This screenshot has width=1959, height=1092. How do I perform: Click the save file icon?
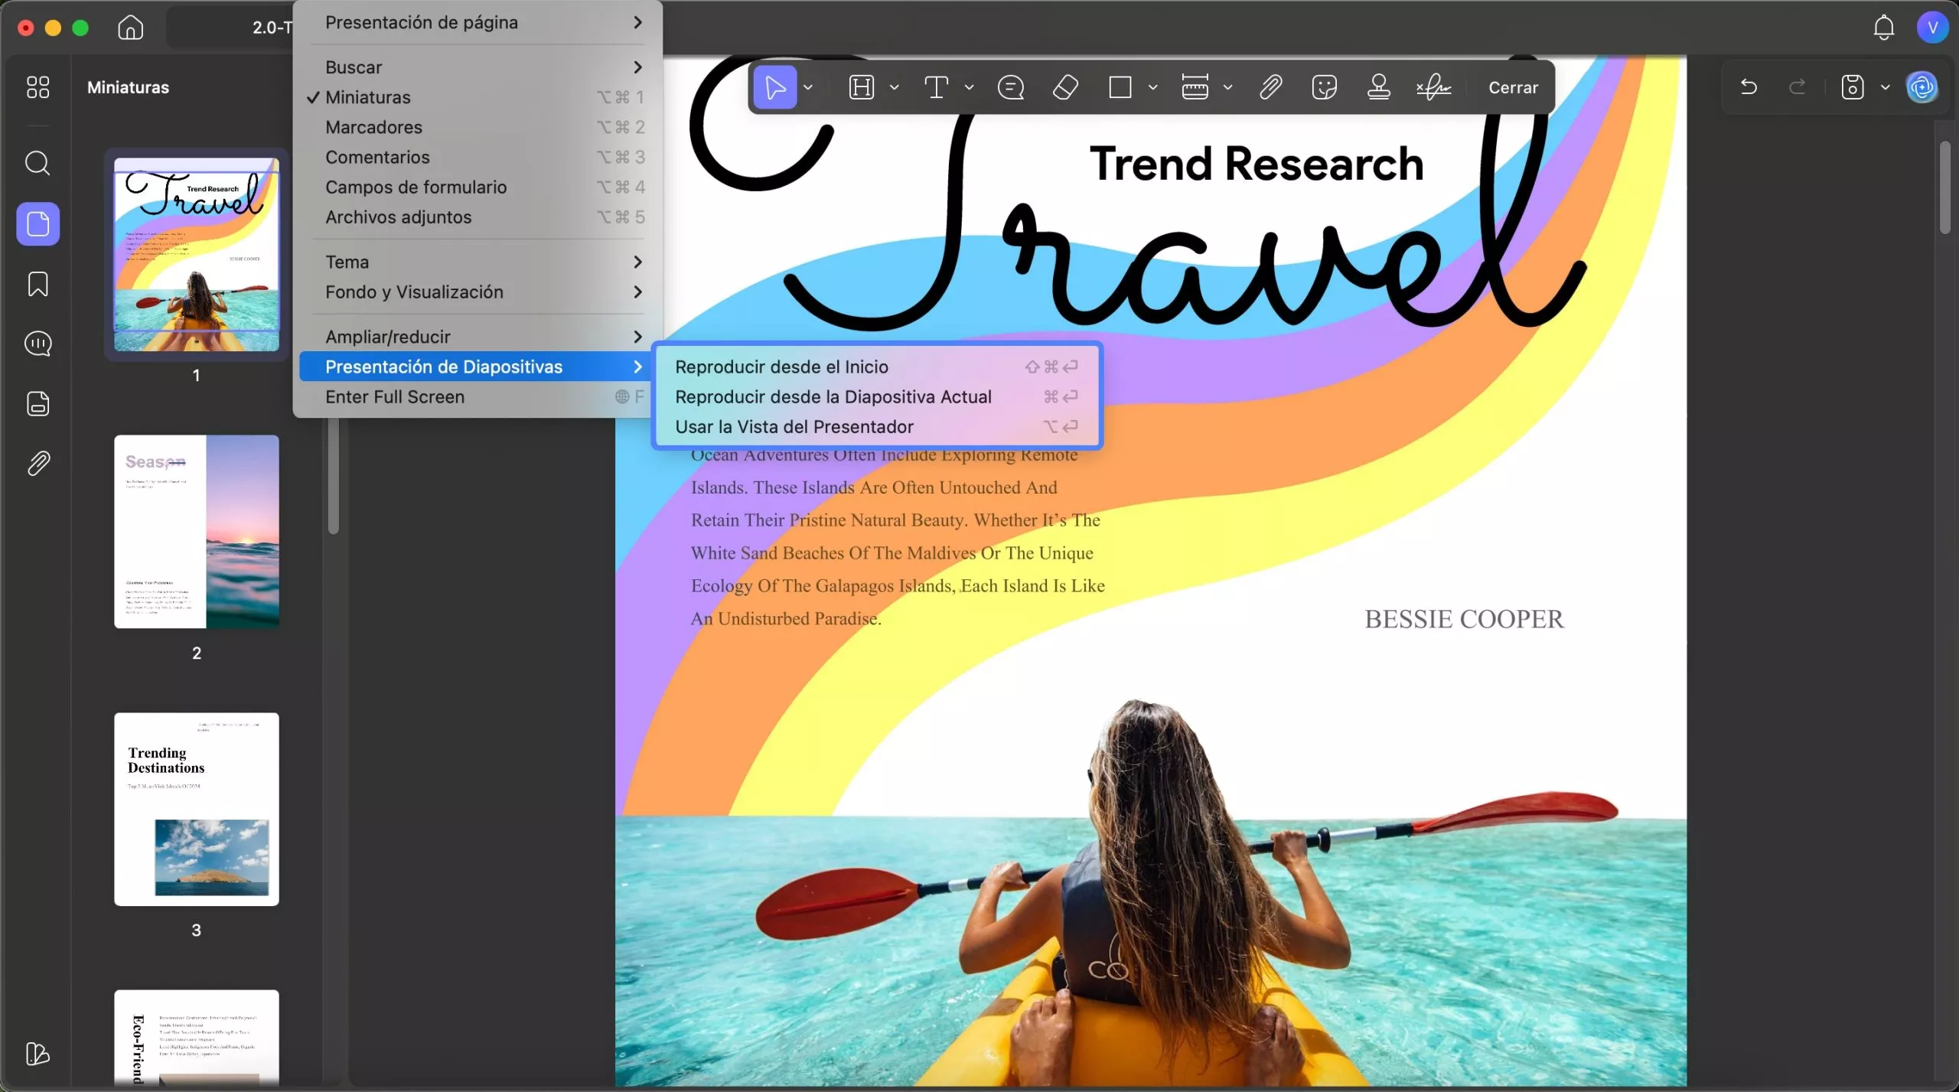[x=1852, y=87]
